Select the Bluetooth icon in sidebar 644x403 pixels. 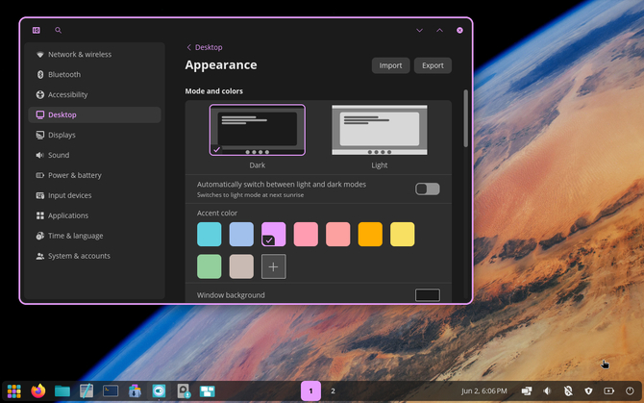[x=39, y=74]
